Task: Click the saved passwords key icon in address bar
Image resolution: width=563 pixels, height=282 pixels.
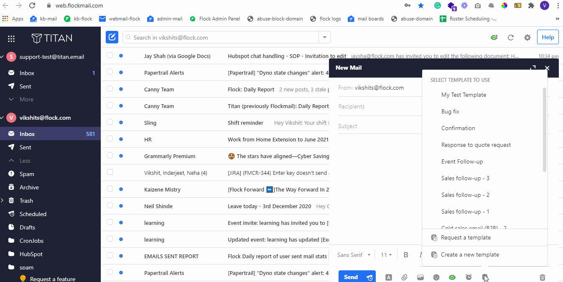Action: pos(408,5)
